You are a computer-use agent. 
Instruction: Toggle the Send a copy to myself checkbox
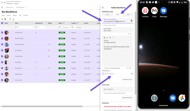pos(103,25)
